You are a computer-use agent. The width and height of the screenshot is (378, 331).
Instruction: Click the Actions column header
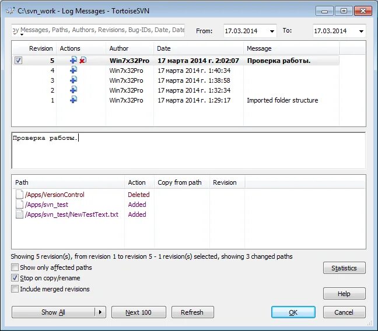click(x=81, y=48)
